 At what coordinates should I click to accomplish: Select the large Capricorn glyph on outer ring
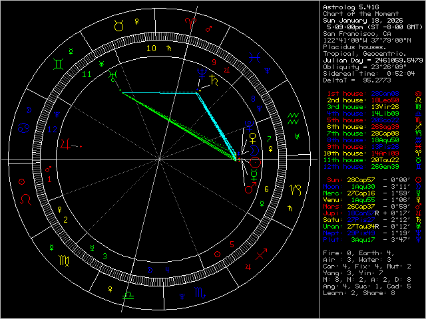coord(296,190)
